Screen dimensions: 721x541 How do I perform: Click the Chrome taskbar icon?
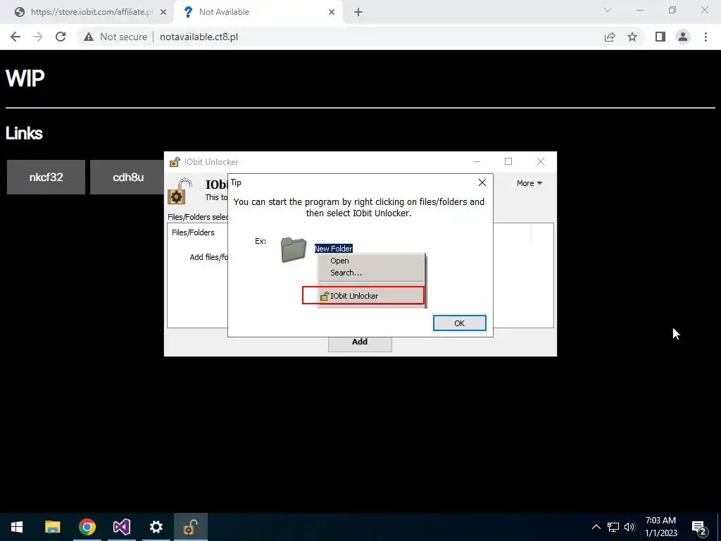[x=87, y=527]
